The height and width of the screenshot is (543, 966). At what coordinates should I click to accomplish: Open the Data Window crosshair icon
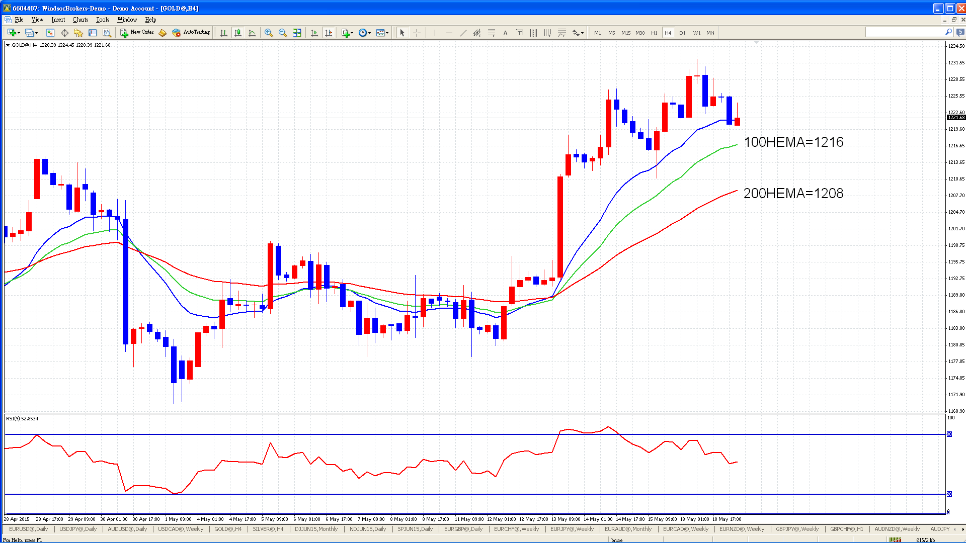pos(64,33)
